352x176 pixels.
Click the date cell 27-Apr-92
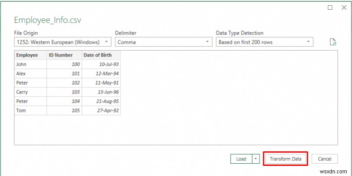click(x=101, y=111)
